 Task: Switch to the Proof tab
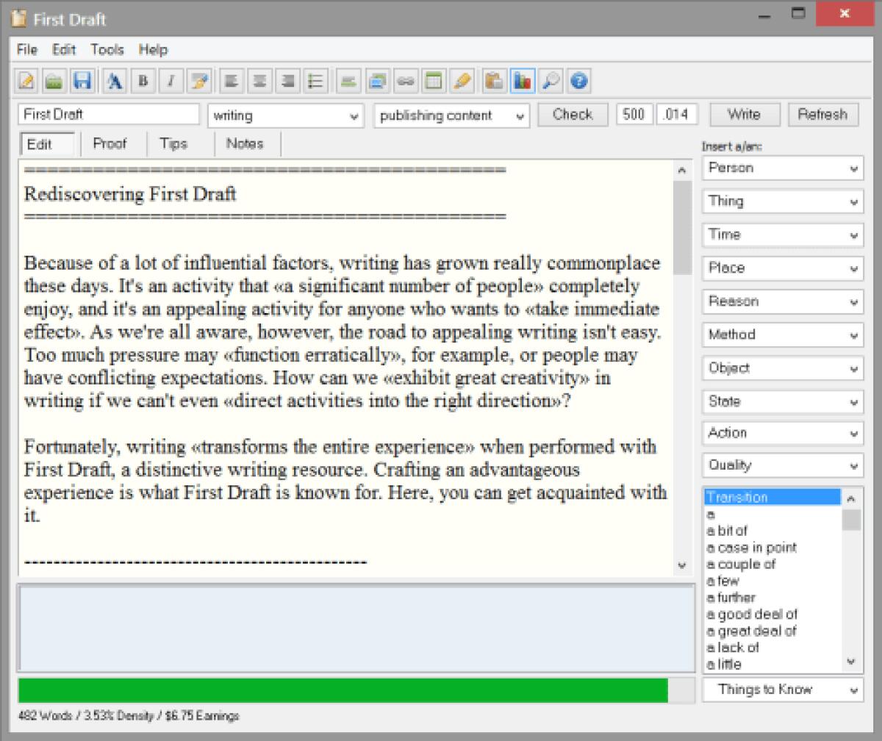click(112, 144)
